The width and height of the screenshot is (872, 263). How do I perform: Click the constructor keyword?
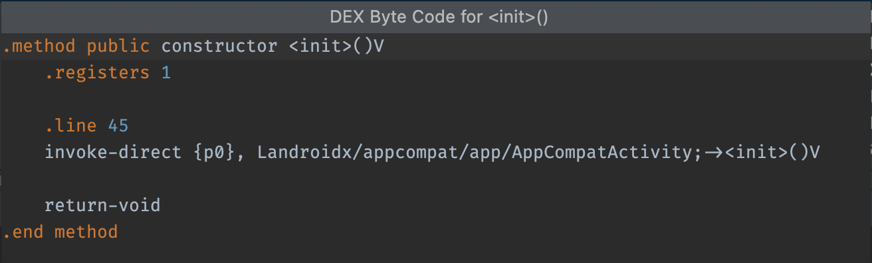click(219, 46)
